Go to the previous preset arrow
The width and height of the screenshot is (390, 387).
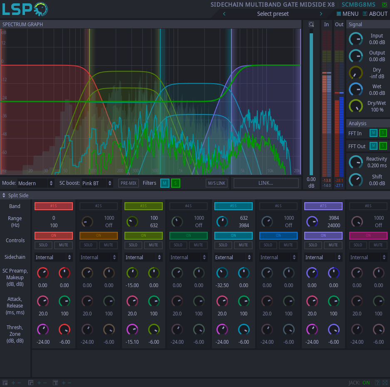click(x=224, y=14)
